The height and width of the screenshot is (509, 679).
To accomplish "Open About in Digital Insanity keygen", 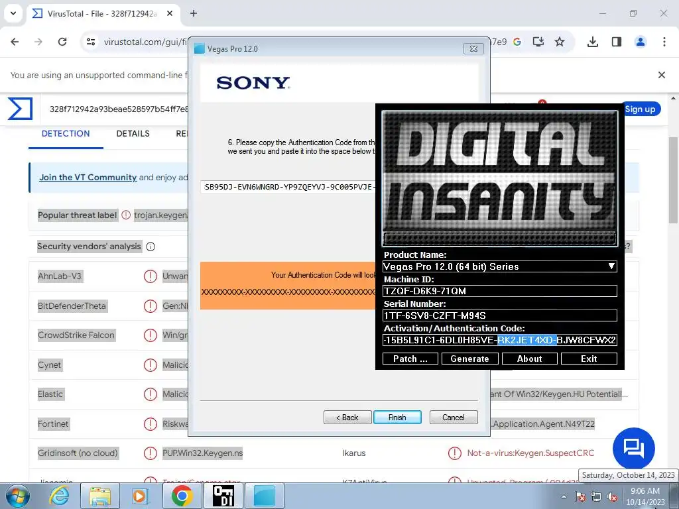I will (529, 359).
